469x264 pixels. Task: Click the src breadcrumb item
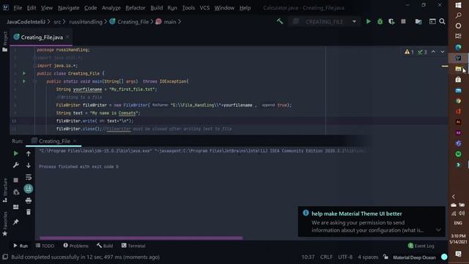[57, 21]
